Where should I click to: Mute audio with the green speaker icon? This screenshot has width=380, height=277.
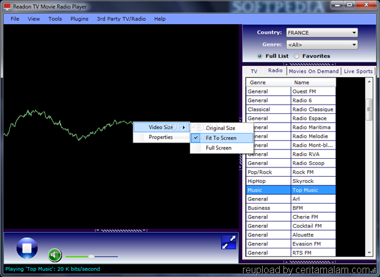(55, 255)
